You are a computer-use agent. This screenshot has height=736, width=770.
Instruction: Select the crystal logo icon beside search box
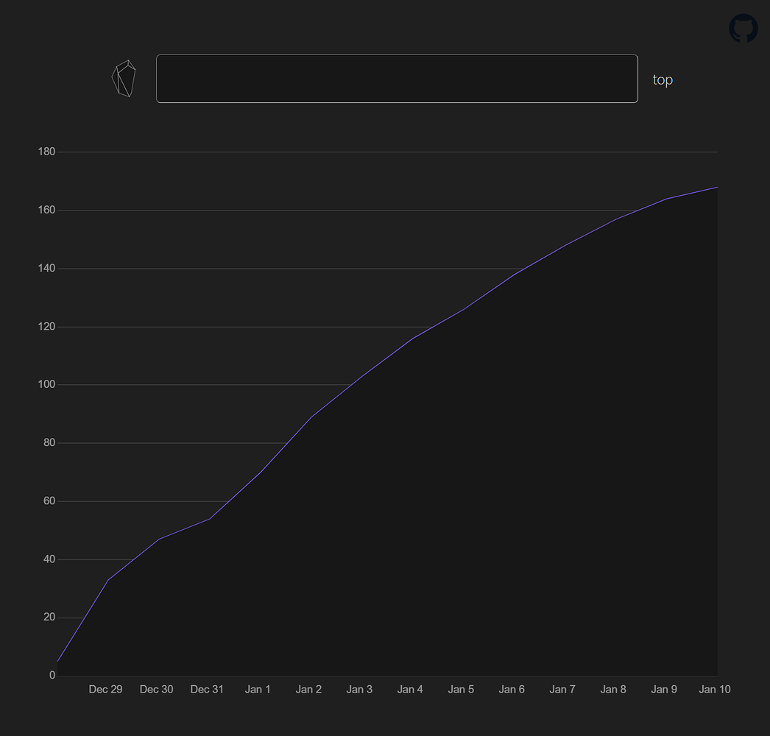[124, 77]
